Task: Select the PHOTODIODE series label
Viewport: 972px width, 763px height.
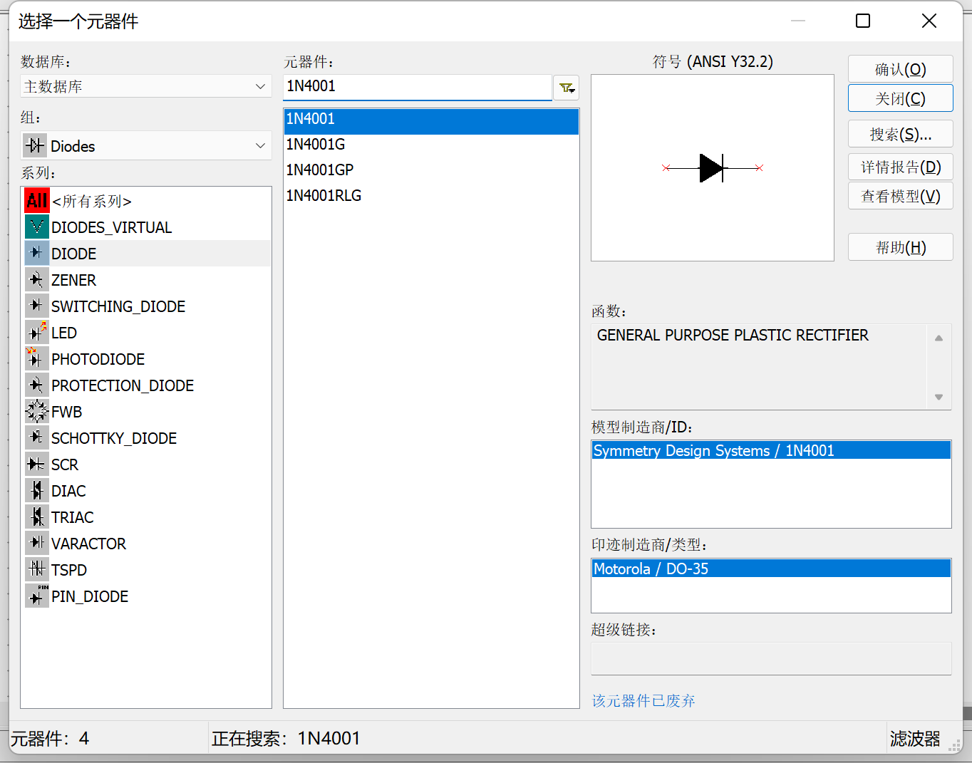Action: (x=98, y=360)
